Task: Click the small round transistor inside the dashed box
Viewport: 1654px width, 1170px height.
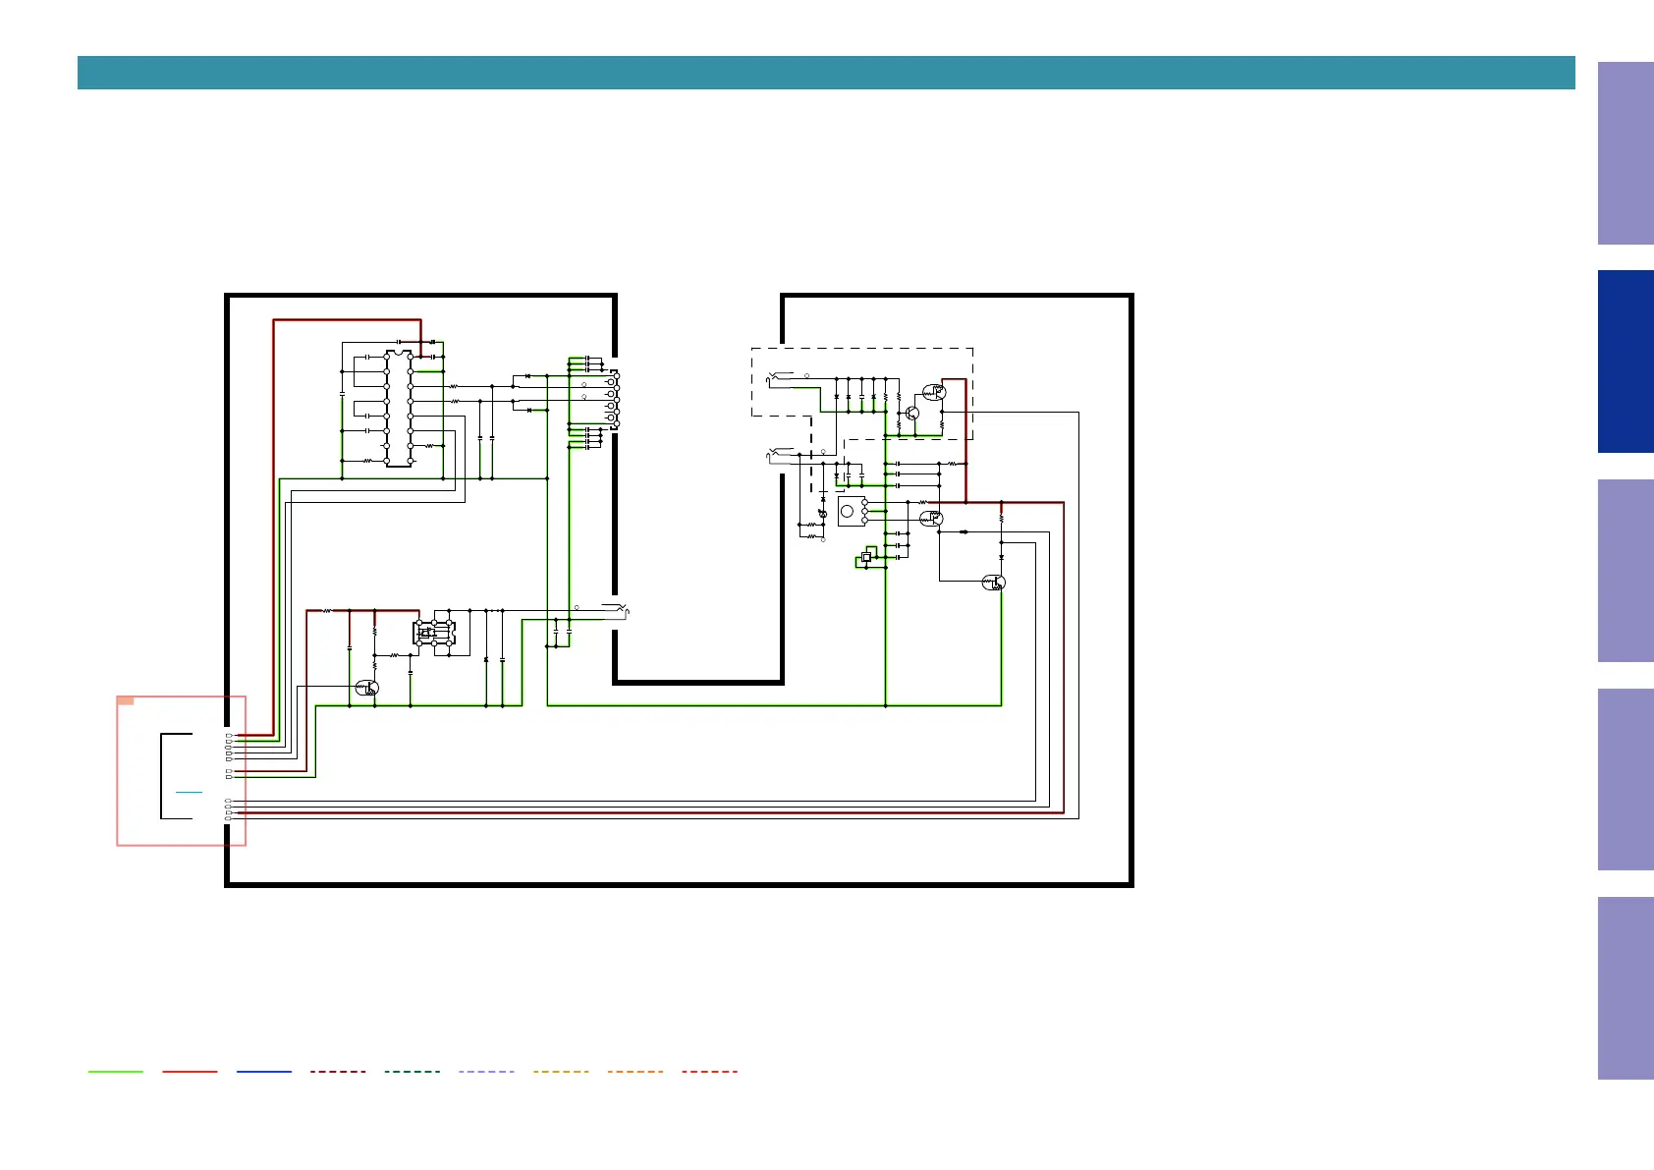Action: point(911,413)
